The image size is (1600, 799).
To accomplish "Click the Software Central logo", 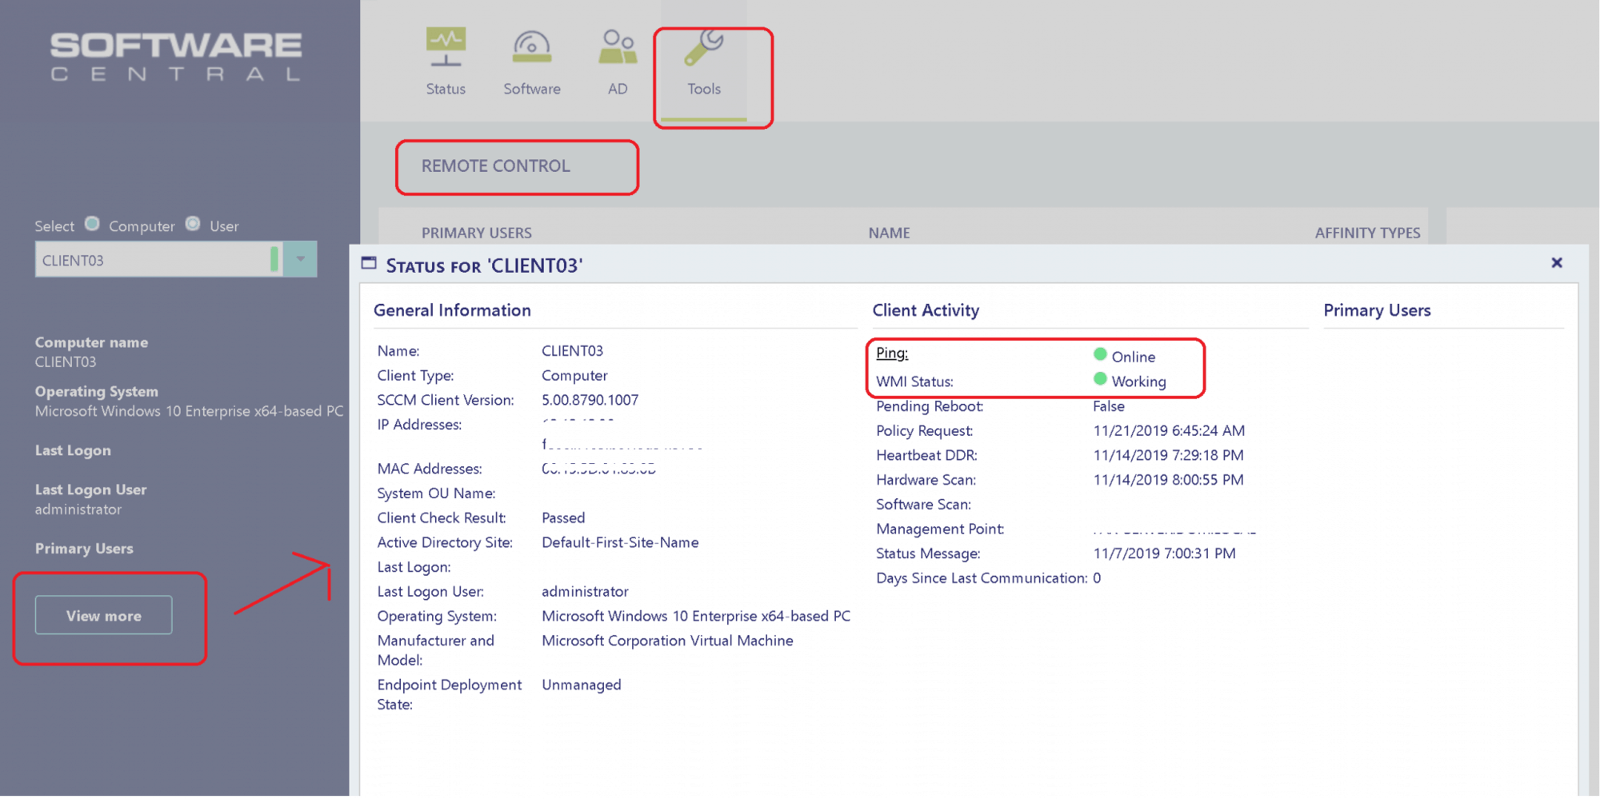I will pos(176,54).
